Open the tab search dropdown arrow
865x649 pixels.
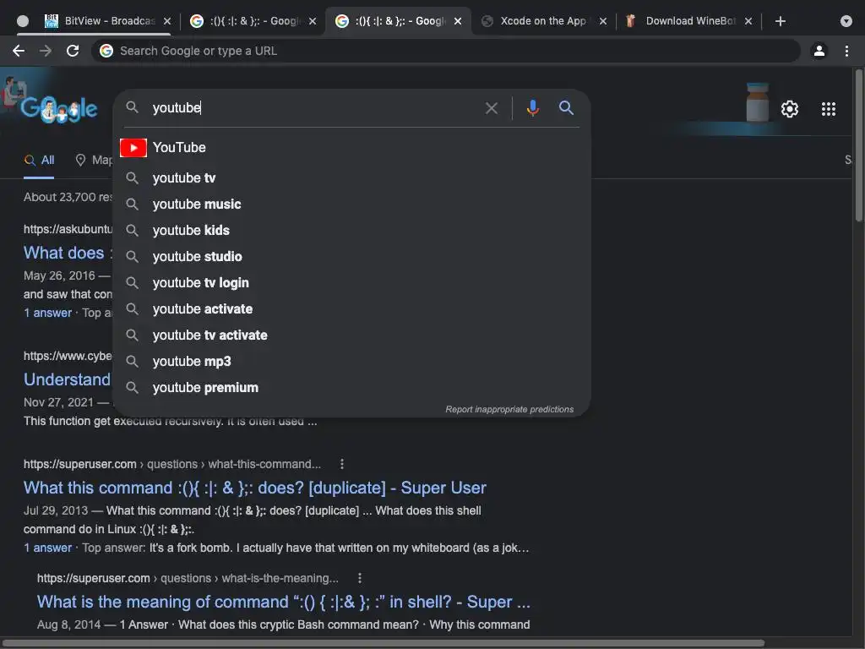pos(846,21)
